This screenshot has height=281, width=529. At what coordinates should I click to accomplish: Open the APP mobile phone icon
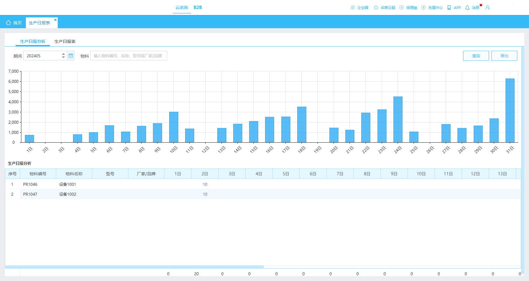click(x=449, y=8)
